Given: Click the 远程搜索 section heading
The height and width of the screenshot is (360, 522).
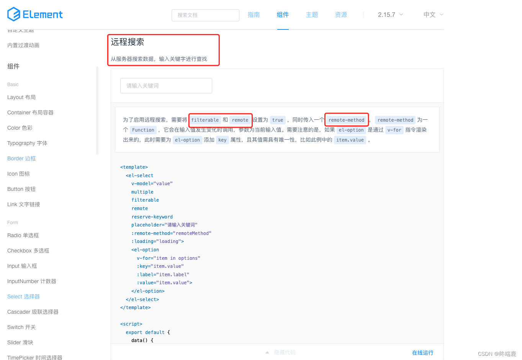Looking at the screenshot, I should click(128, 42).
